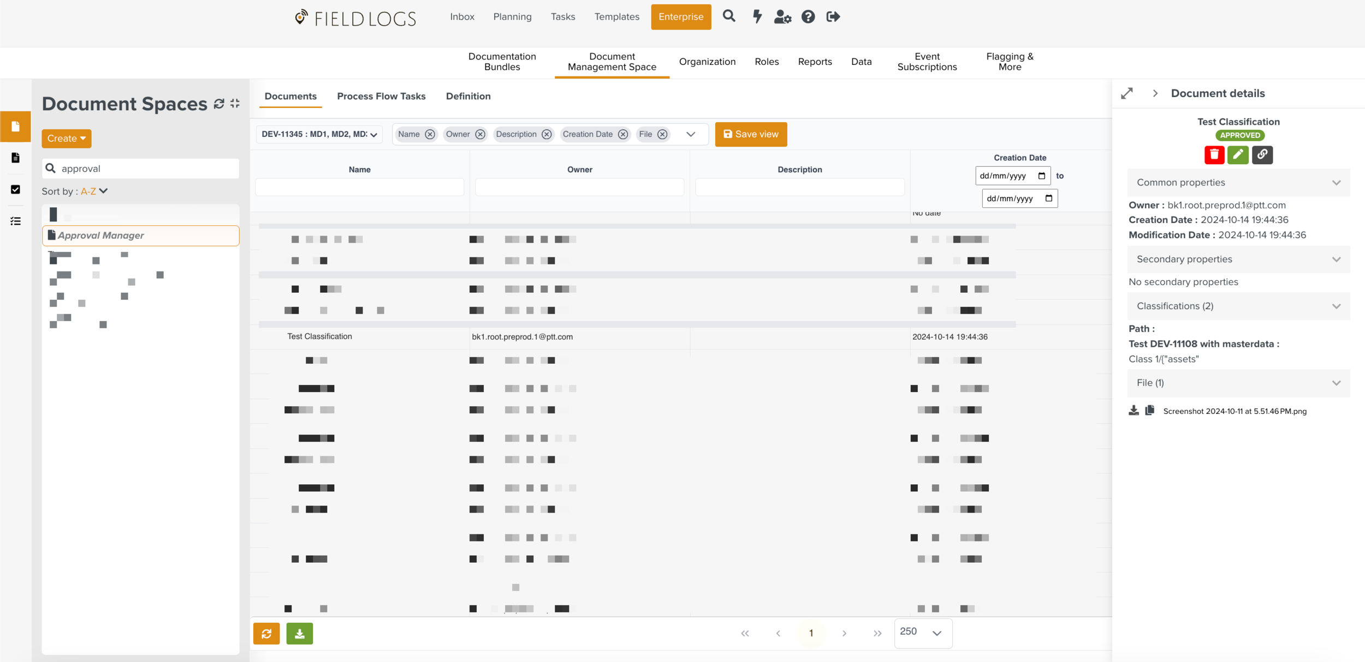This screenshot has height=662, width=1365.
Task: Click the orange refresh table button
Action: pyautogui.click(x=266, y=633)
